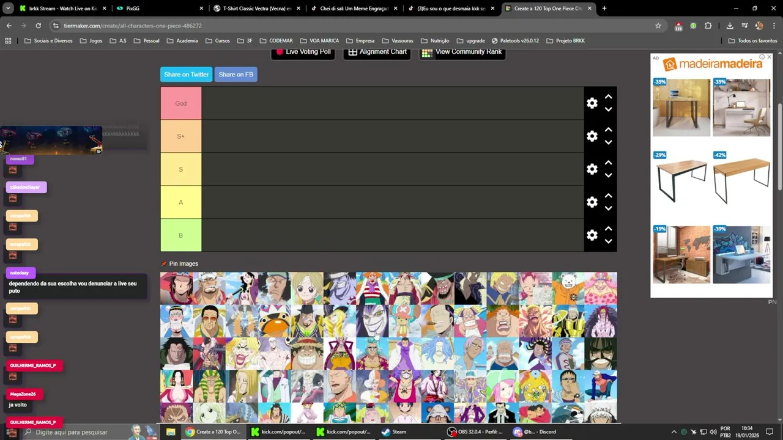This screenshot has height=440, width=783.
Task: Switch to Eu sou o que desmaia tab
Action: click(451, 9)
